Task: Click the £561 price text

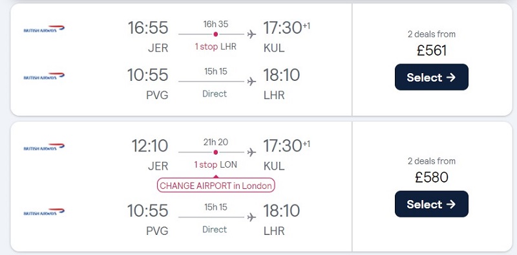Action: point(431,50)
